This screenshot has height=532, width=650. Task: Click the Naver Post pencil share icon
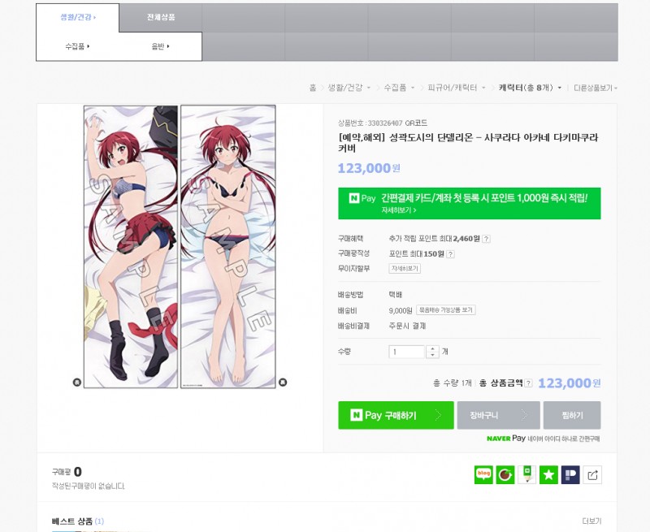point(527,475)
